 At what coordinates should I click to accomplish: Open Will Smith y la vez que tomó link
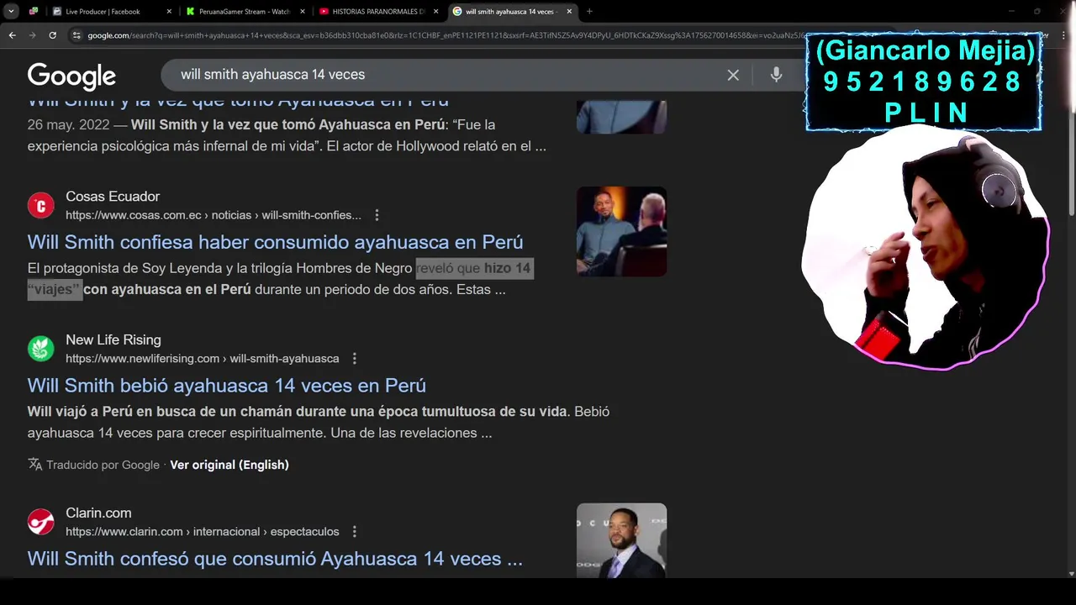coord(238,103)
